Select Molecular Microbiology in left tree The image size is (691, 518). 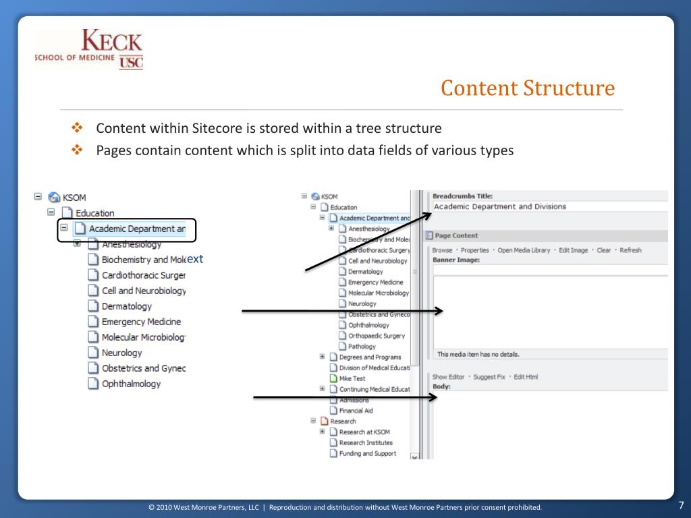point(144,337)
